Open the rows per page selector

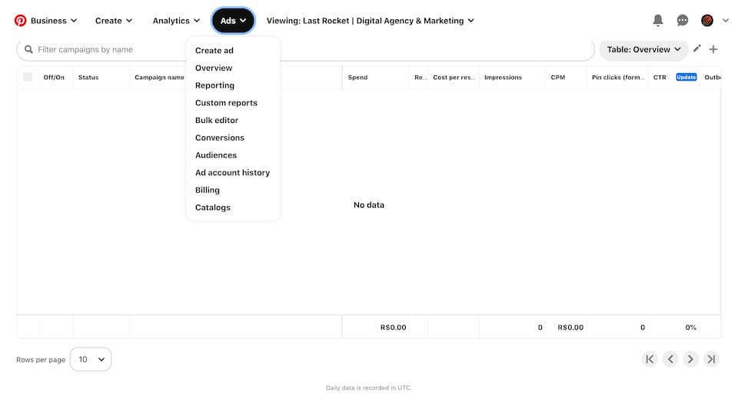(x=91, y=359)
